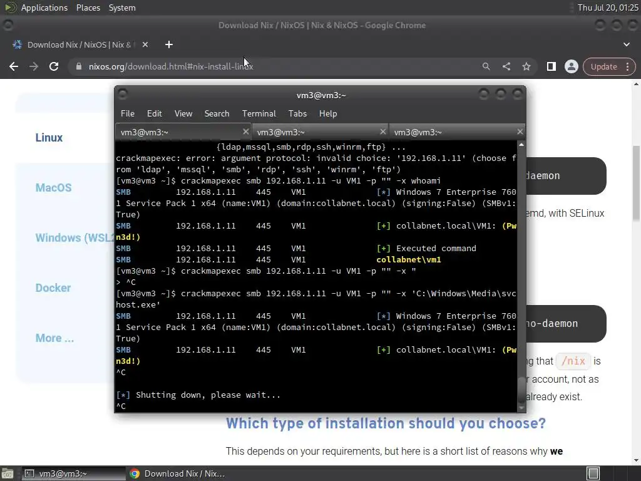
Task: Bookmark this page with the star icon
Action: [x=526, y=66]
